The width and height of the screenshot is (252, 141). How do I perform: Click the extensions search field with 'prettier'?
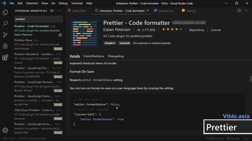tap(38, 19)
